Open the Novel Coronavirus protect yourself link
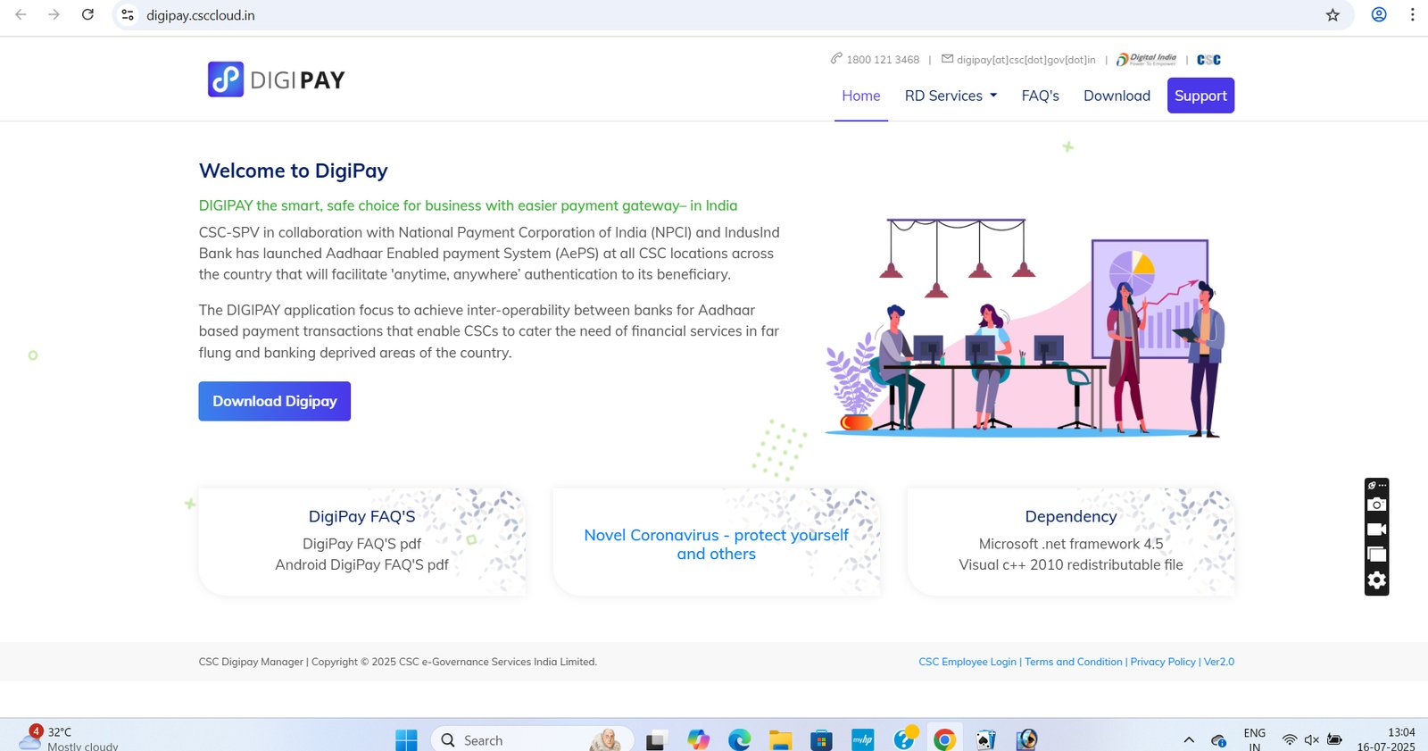Image resolution: width=1428 pixels, height=751 pixels. click(x=716, y=544)
